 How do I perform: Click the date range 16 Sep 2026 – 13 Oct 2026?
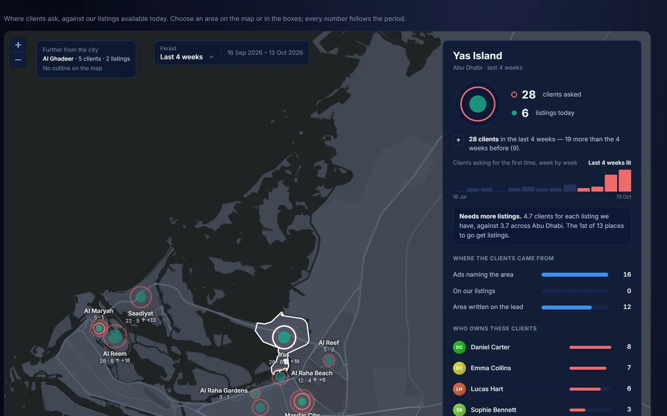click(265, 53)
